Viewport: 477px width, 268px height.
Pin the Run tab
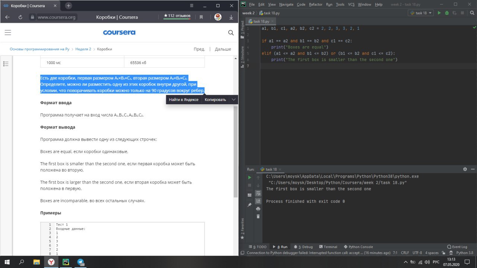point(250,205)
